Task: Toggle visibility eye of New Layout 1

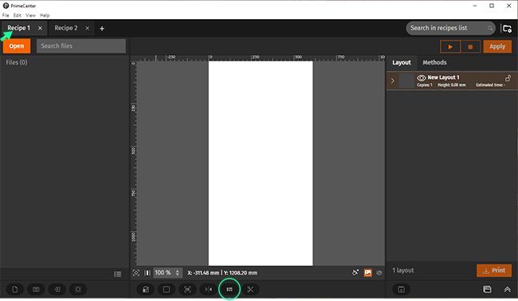Action: coord(422,78)
